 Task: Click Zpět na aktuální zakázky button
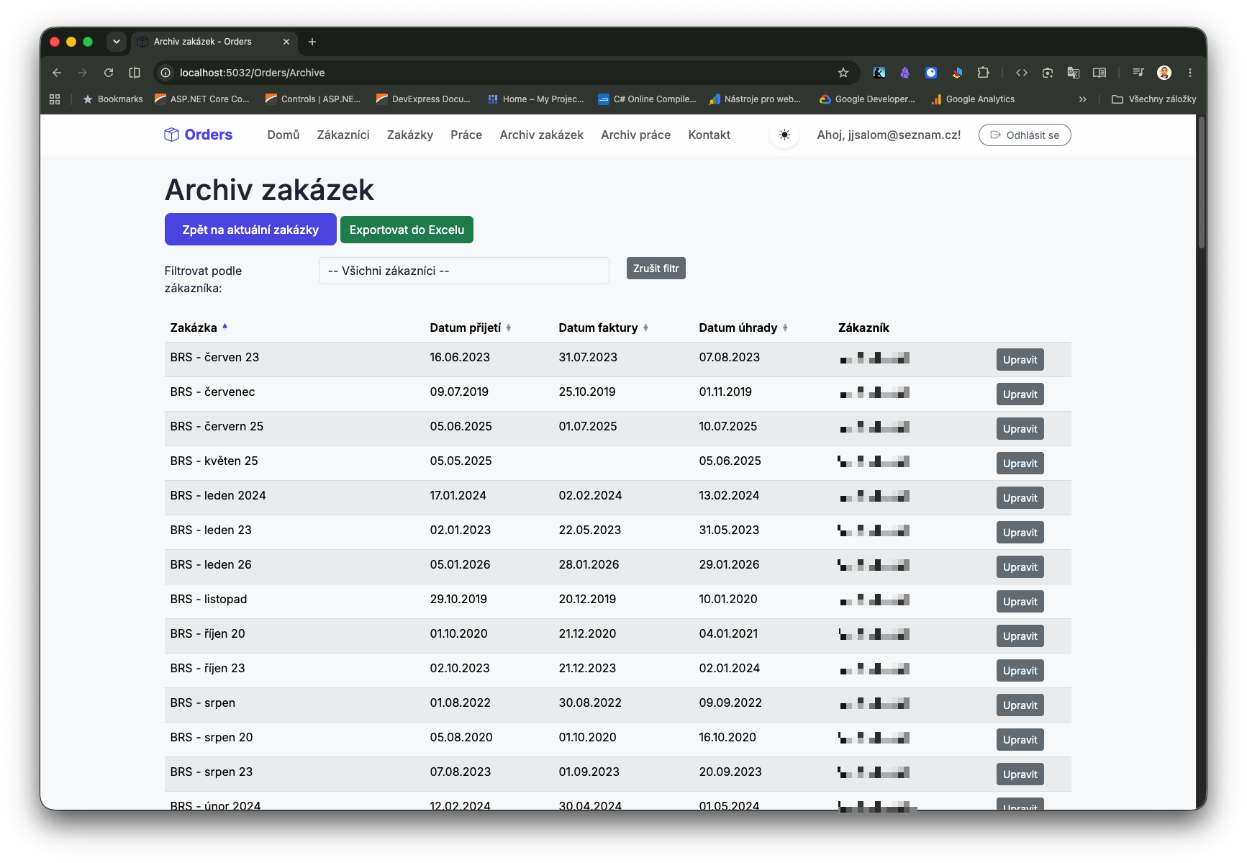point(250,230)
